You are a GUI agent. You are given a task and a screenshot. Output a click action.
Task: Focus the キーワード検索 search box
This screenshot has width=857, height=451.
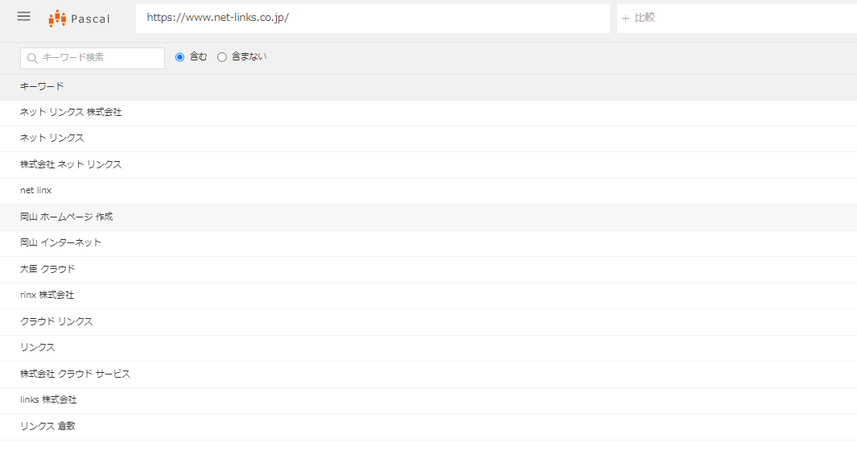pos(93,58)
